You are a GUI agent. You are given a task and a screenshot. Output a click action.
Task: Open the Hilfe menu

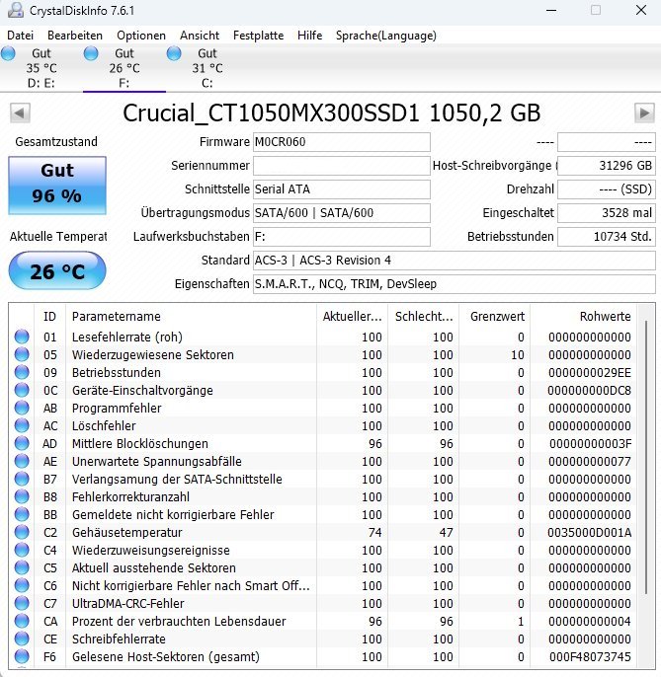[x=309, y=36]
